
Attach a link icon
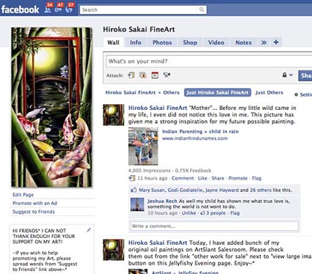[131, 75]
